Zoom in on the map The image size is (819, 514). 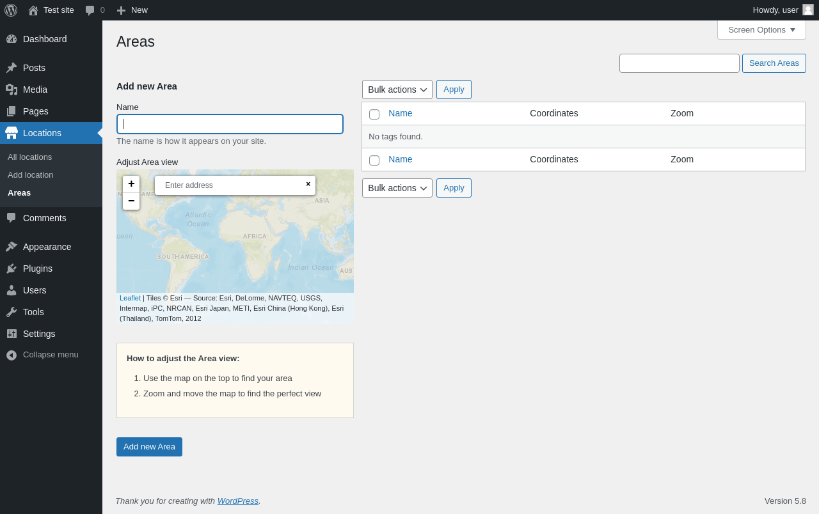coord(131,184)
